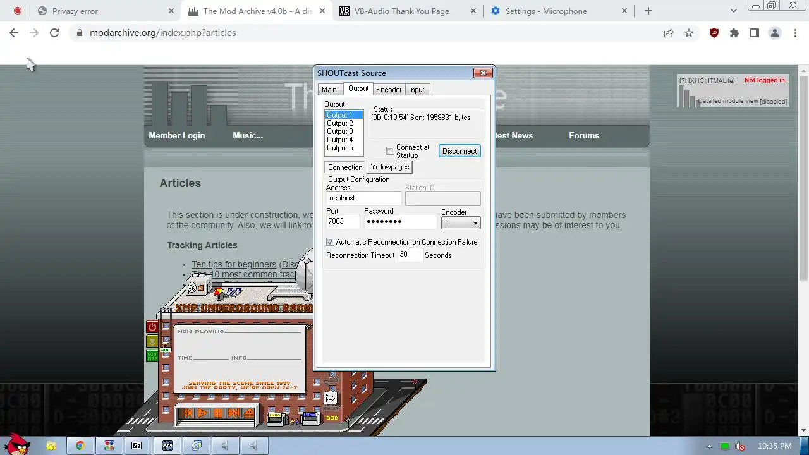809x455 pixels.
Task: Click eject button on XMP radio player
Action: click(248, 413)
